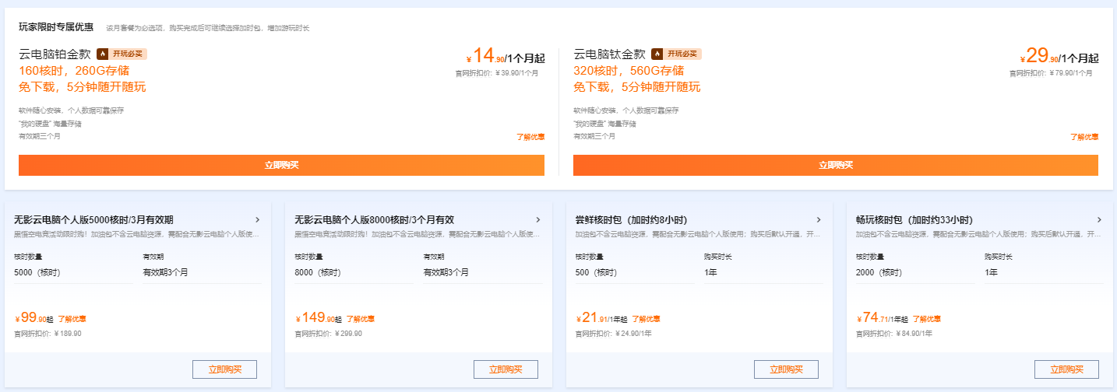Image resolution: width=1117 pixels, height=392 pixels.
Task: Click the 500（核时）value
Action: pyautogui.click(x=596, y=272)
